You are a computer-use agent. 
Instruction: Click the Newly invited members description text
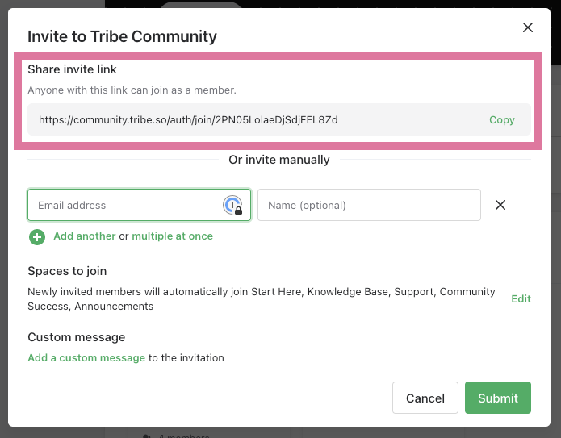coord(261,298)
